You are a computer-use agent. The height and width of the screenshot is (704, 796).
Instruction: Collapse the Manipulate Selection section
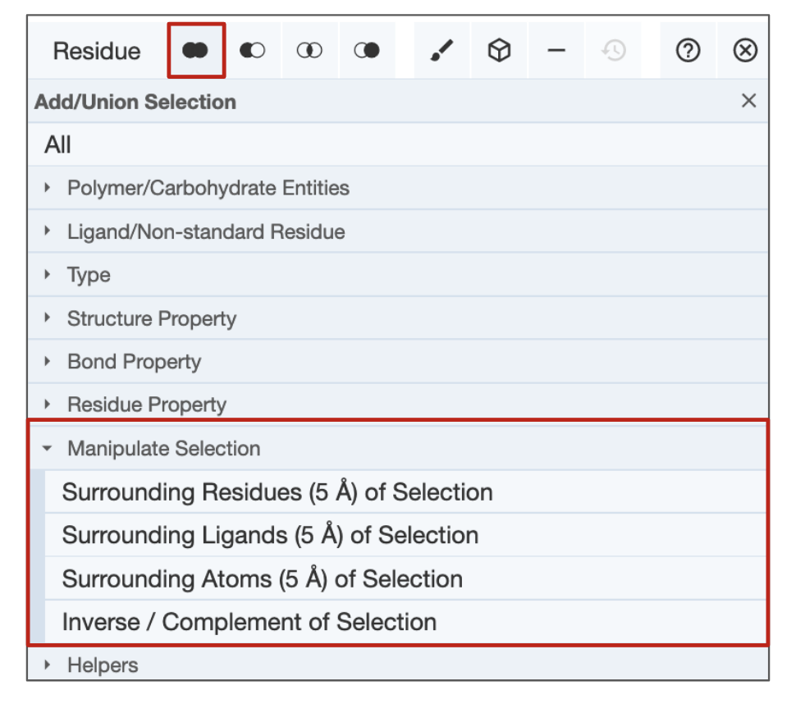(x=163, y=449)
